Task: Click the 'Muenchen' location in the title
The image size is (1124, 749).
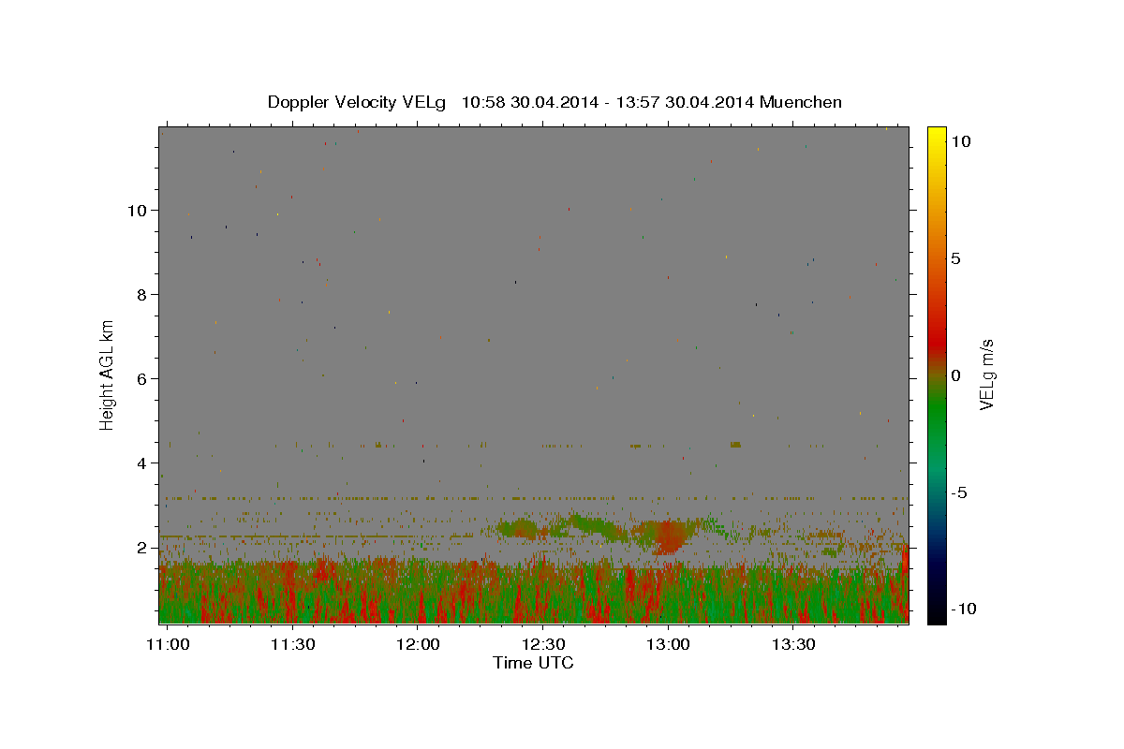Action: tap(801, 102)
